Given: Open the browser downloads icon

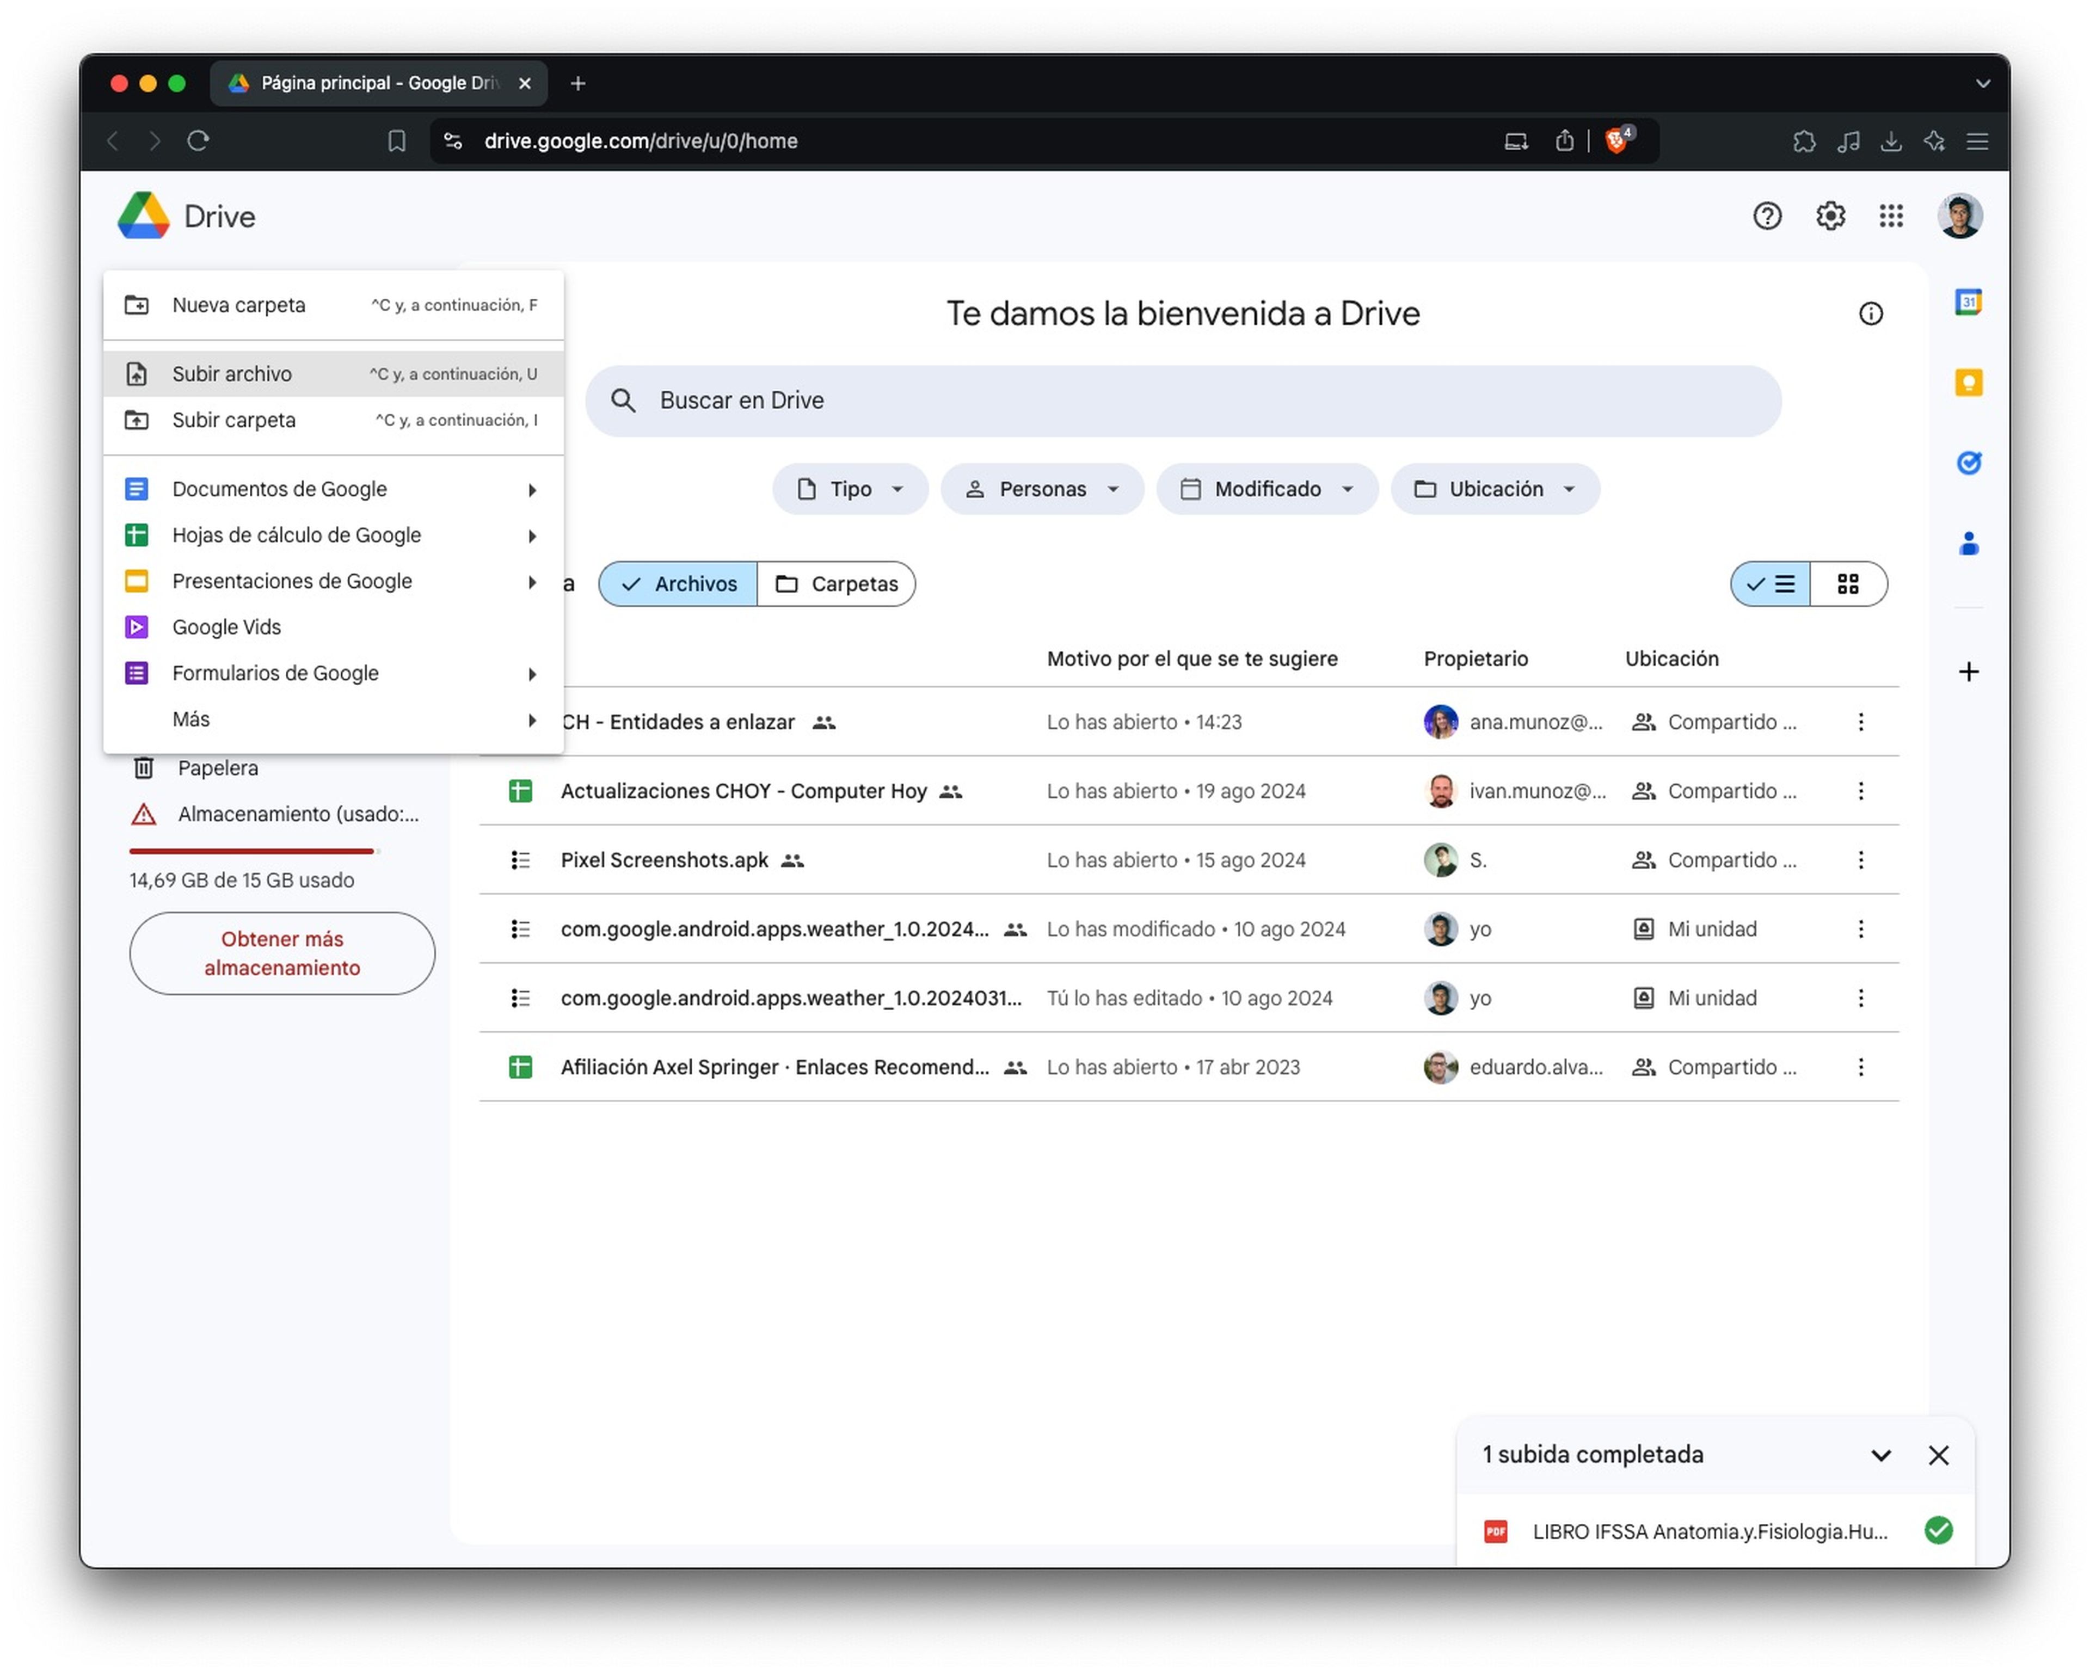Looking at the screenshot, I should click(x=1890, y=140).
